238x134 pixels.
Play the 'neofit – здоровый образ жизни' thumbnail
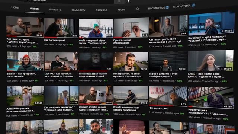[x=96, y=28]
